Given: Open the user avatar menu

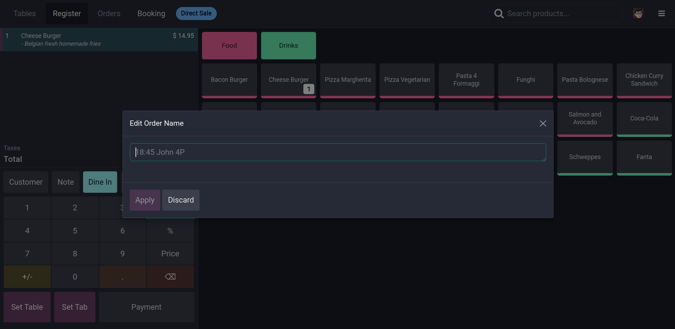Looking at the screenshot, I should 638,14.
